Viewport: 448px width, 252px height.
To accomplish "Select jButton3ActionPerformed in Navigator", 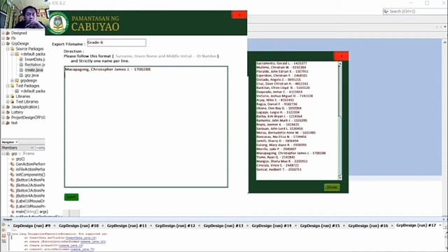I will (30, 190).
